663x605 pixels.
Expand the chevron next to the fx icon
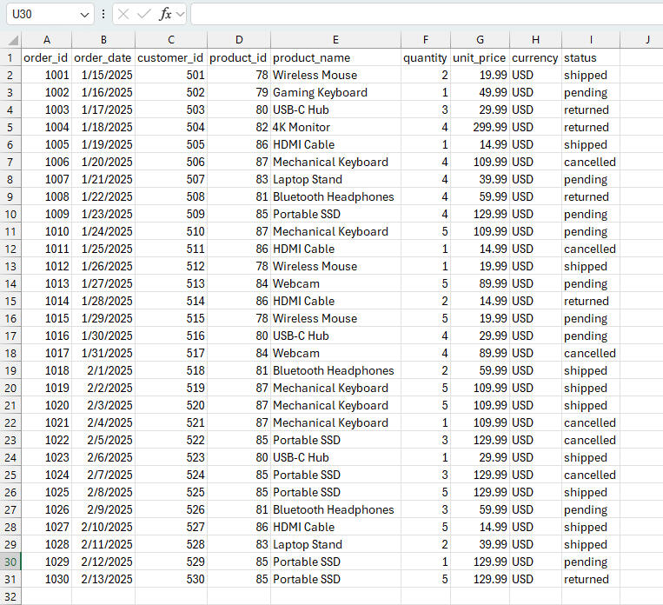[180, 15]
